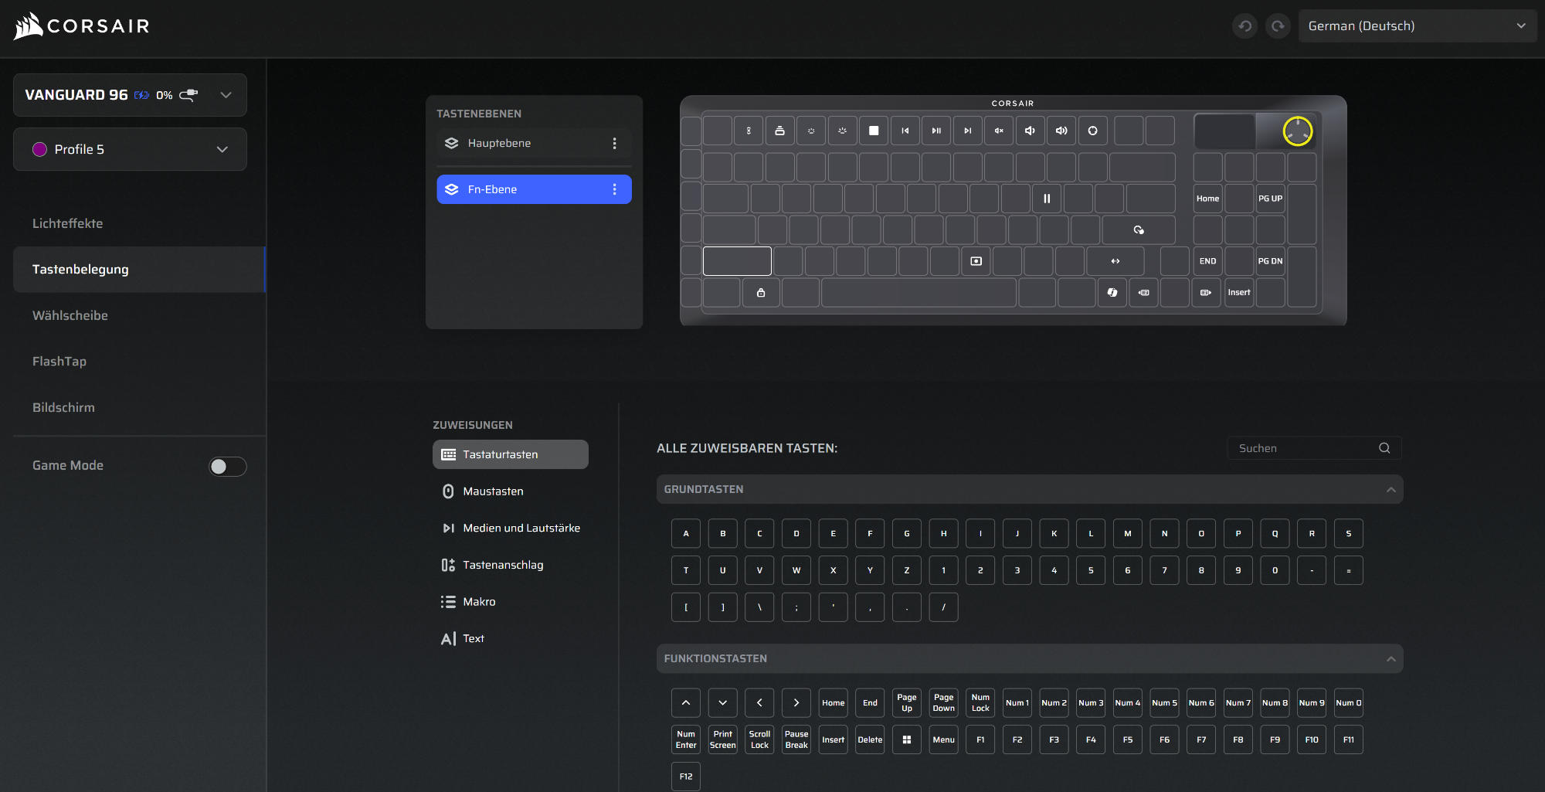1545x792 pixels.
Task: Click the search magnifier icon
Action: pyautogui.click(x=1384, y=448)
